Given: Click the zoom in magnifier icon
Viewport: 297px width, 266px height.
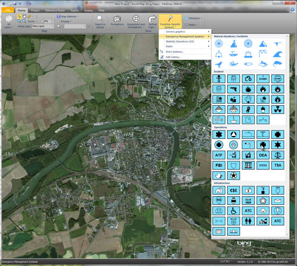Looking at the screenshot, I should [x=19, y=21].
